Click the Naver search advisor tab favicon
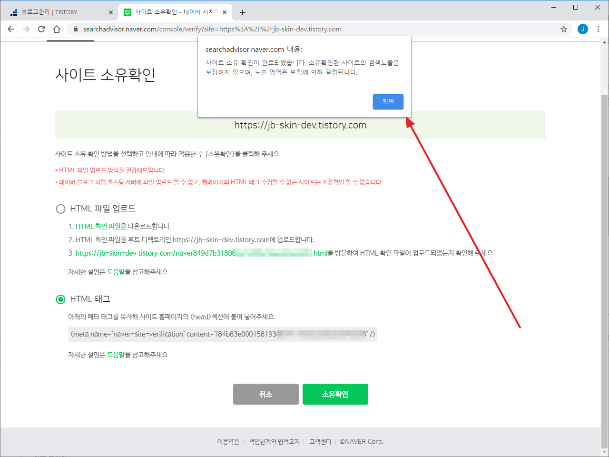609x457 pixels. pyautogui.click(x=128, y=12)
